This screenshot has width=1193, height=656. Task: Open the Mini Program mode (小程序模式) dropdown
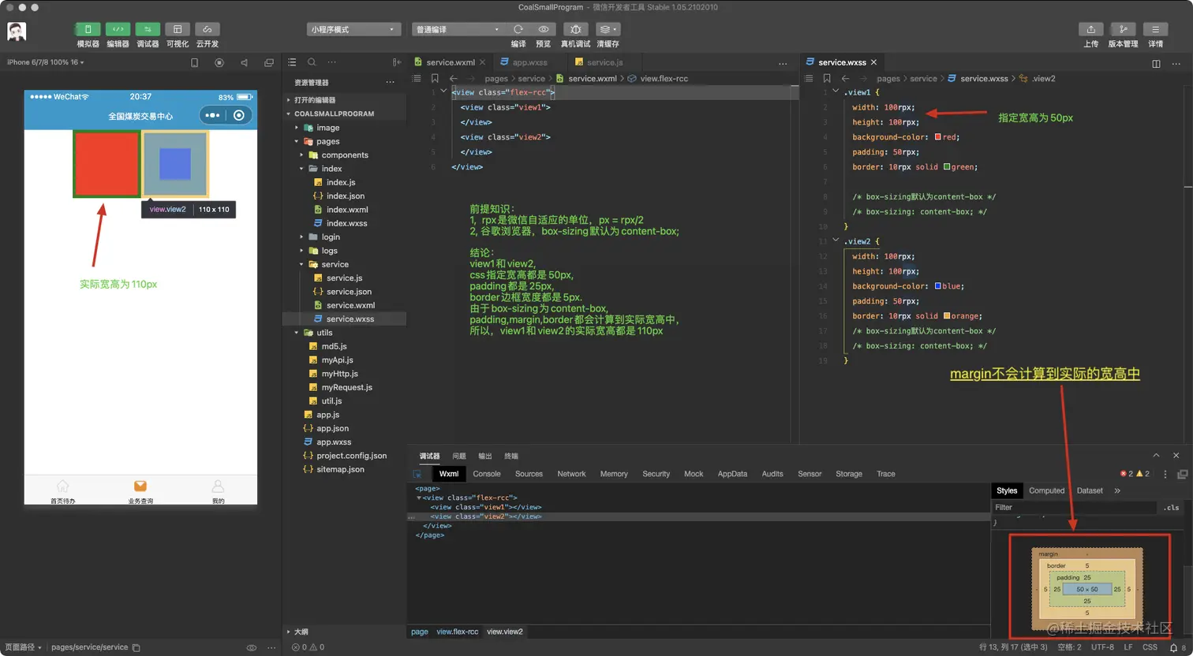pos(353,29)
